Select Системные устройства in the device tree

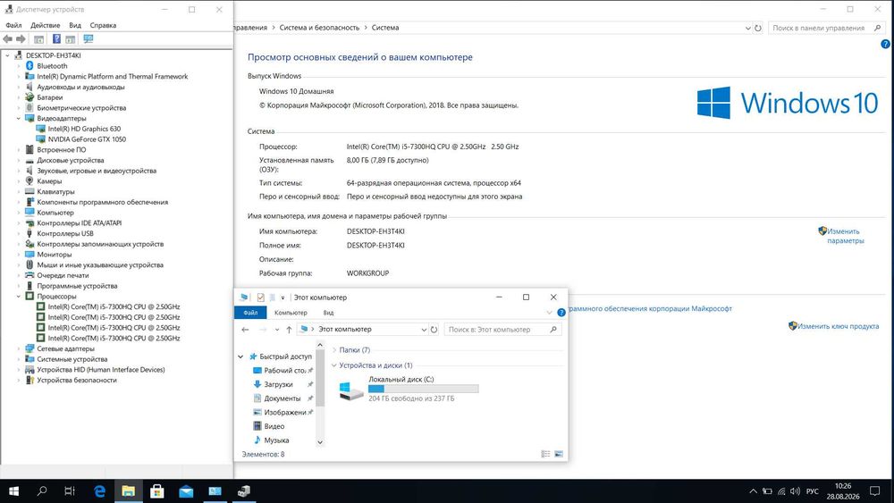tap(72, 359)
